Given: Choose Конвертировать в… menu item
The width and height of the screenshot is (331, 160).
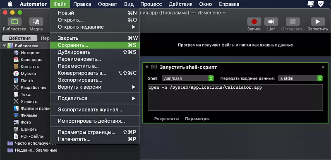Looking at the screenshot, I should [x=95, y=73].
